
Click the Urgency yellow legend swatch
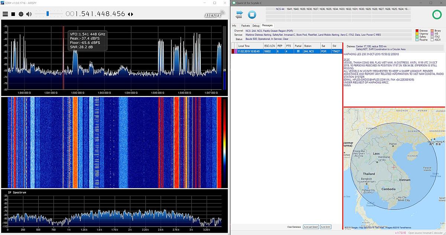(417, 34)
